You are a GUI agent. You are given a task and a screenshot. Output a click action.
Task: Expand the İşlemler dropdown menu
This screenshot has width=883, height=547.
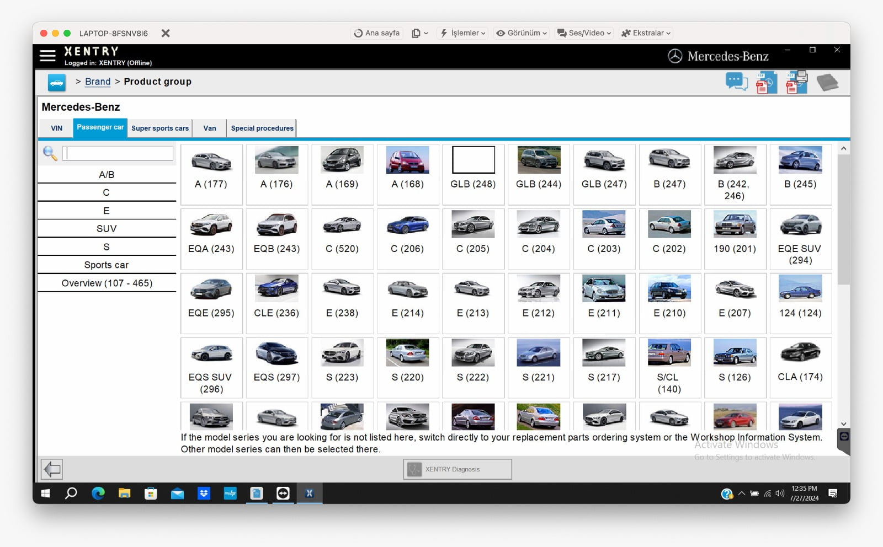(462, 33)
